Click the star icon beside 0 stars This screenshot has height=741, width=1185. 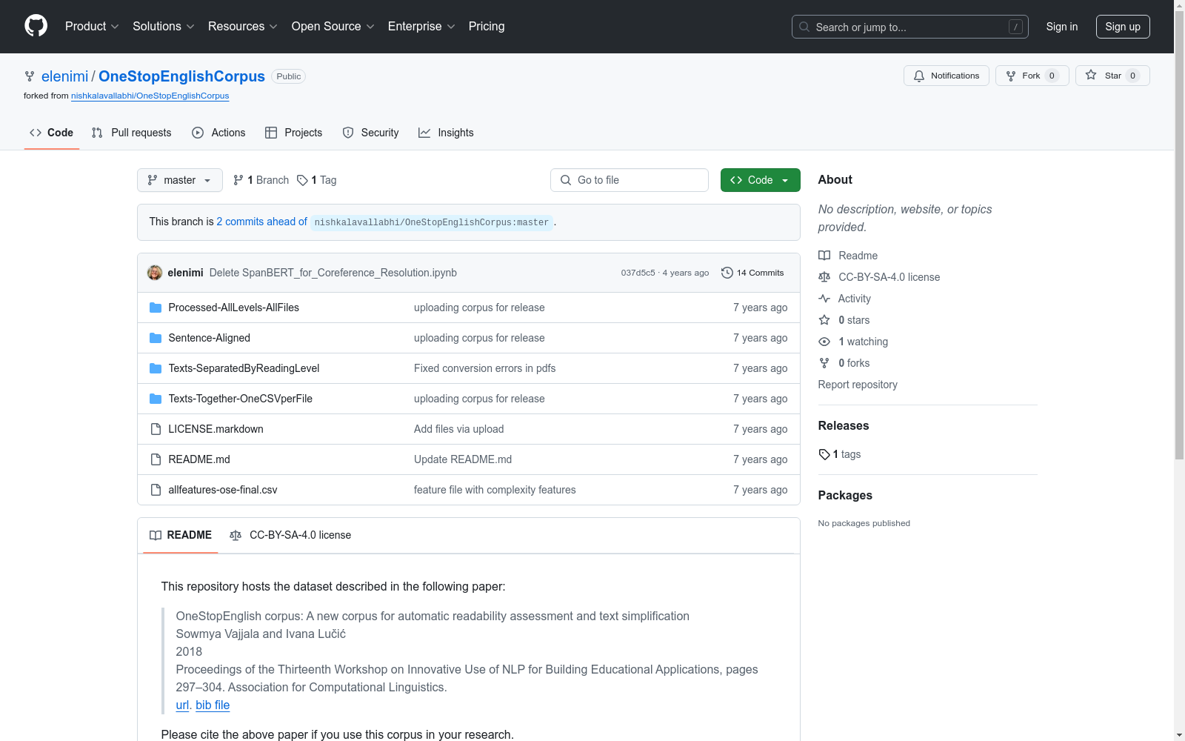point(824,320)
